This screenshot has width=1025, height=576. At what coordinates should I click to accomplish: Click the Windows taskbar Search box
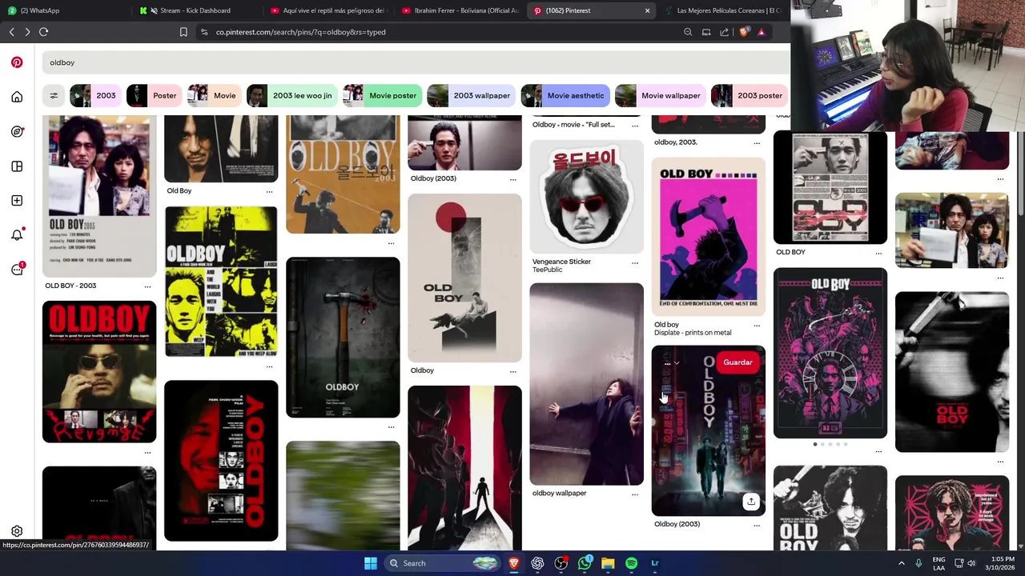(x=441, y=563)
